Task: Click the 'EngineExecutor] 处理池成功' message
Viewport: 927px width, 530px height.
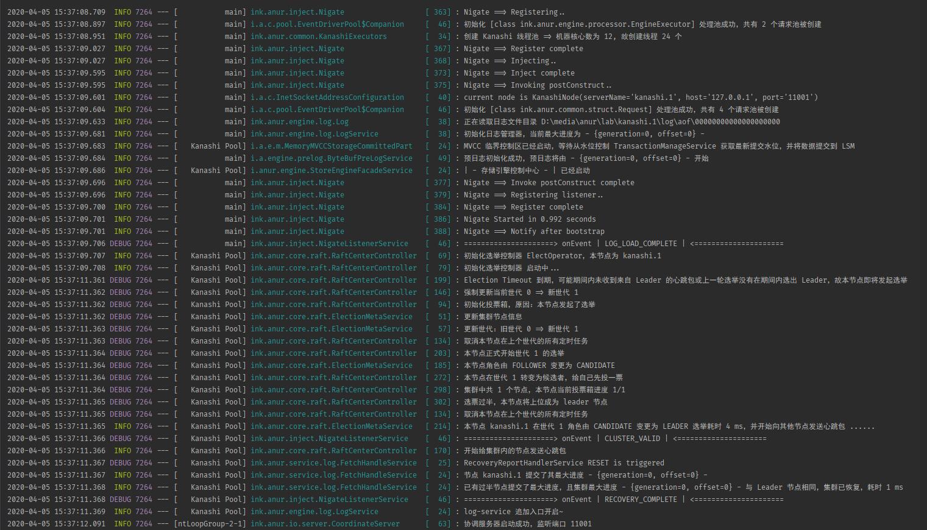Action: (x=642, y=24)
